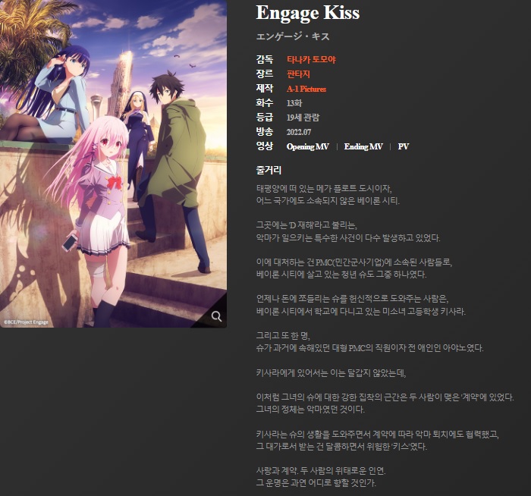Screen dimensions: 531x496
Task: Play the Opening MV video
Action: [308, 146]
